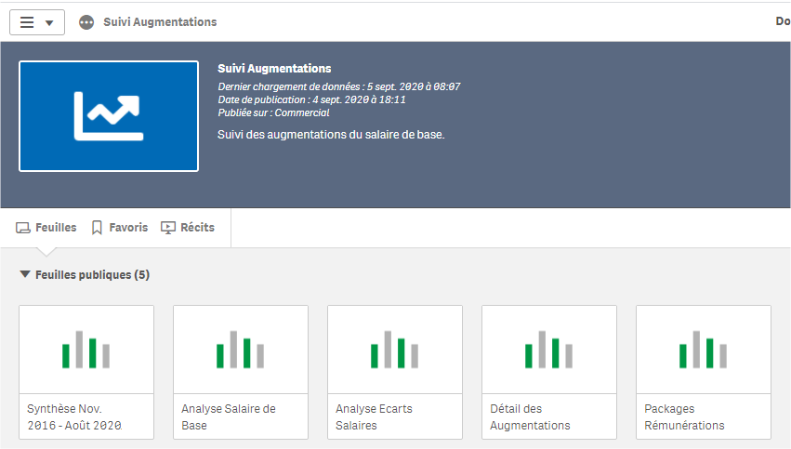
Task: Click the bar chart icon of Packages Rémunérations
Action: click(x=704, y=350)
